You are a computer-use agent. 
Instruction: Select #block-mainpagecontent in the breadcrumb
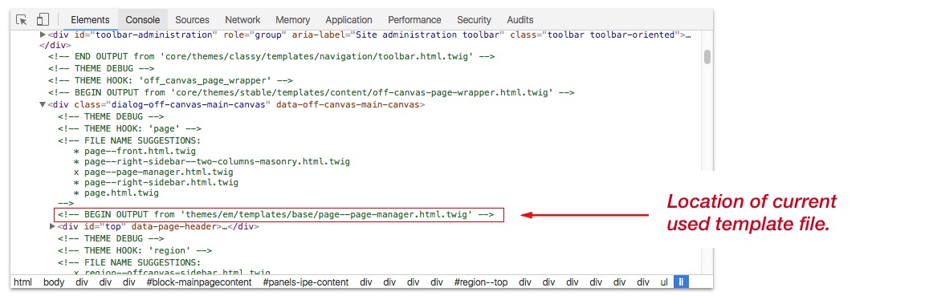click(x=198, y=282)
